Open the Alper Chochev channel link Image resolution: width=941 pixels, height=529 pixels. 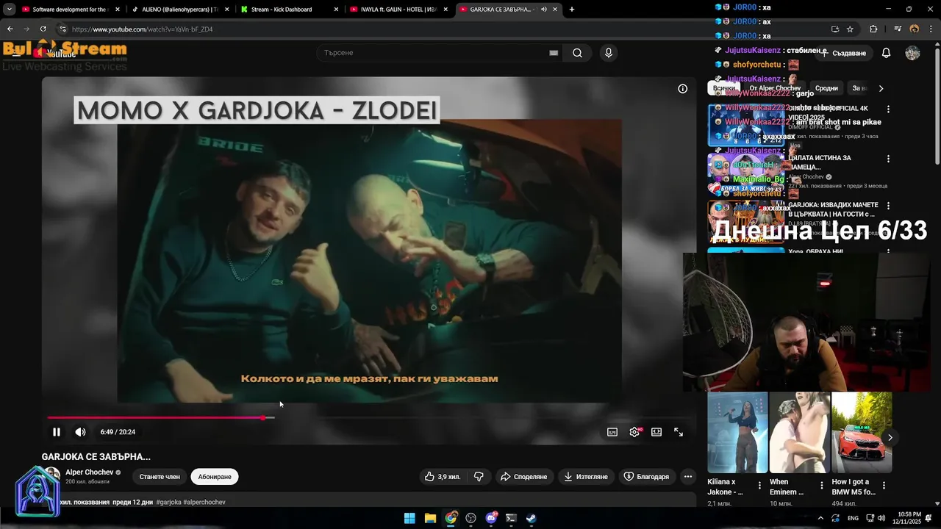point(89,472)
